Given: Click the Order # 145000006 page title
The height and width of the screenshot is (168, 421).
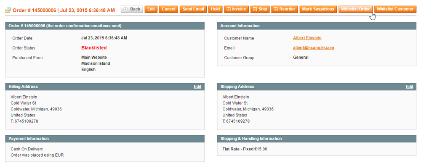Looking at the screenshot, I should tap(64, 10).
